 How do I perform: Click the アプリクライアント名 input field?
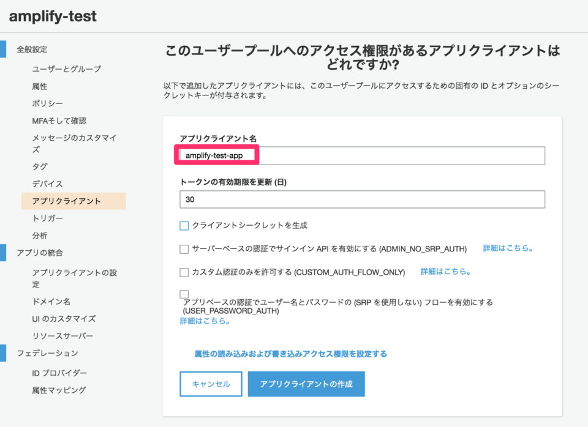[362, 155]
